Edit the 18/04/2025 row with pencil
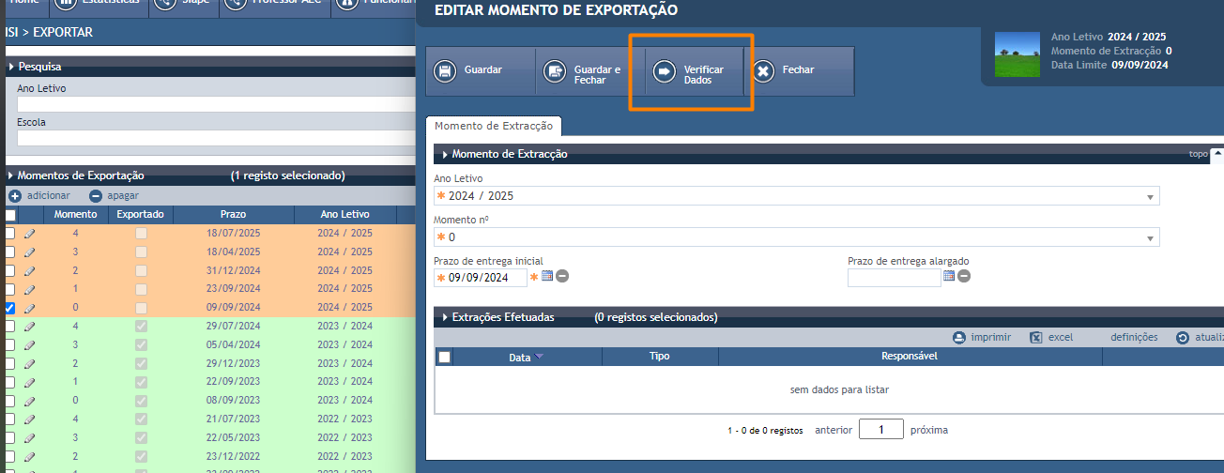The width and height of the screenshot is (1224, 473). pyautogui.click(x=29, y=252)
